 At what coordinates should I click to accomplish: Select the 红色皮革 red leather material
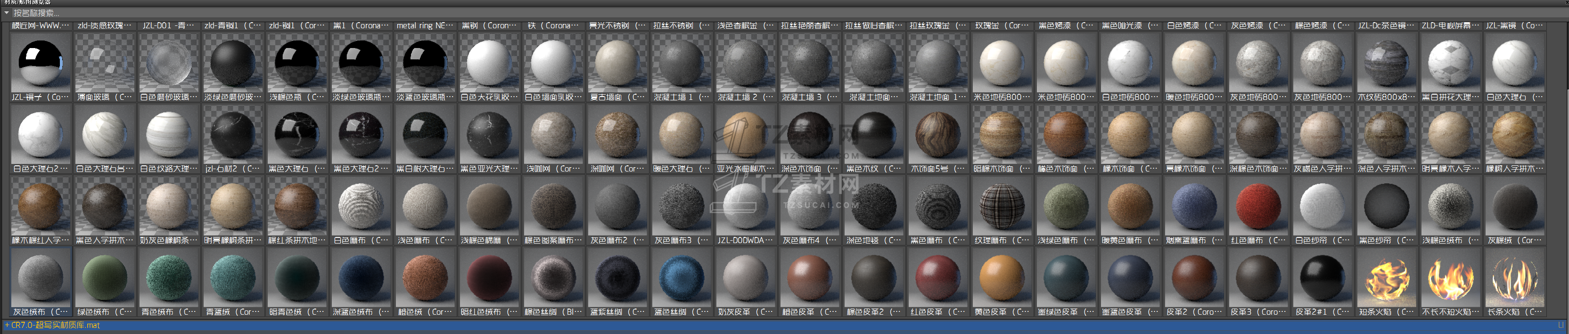[x=938, y=278]
